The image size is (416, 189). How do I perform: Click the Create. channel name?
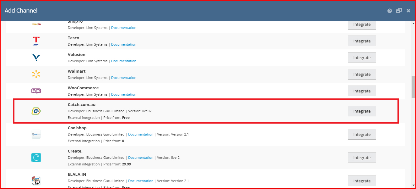pyautogui.click(x=75, y=151)
